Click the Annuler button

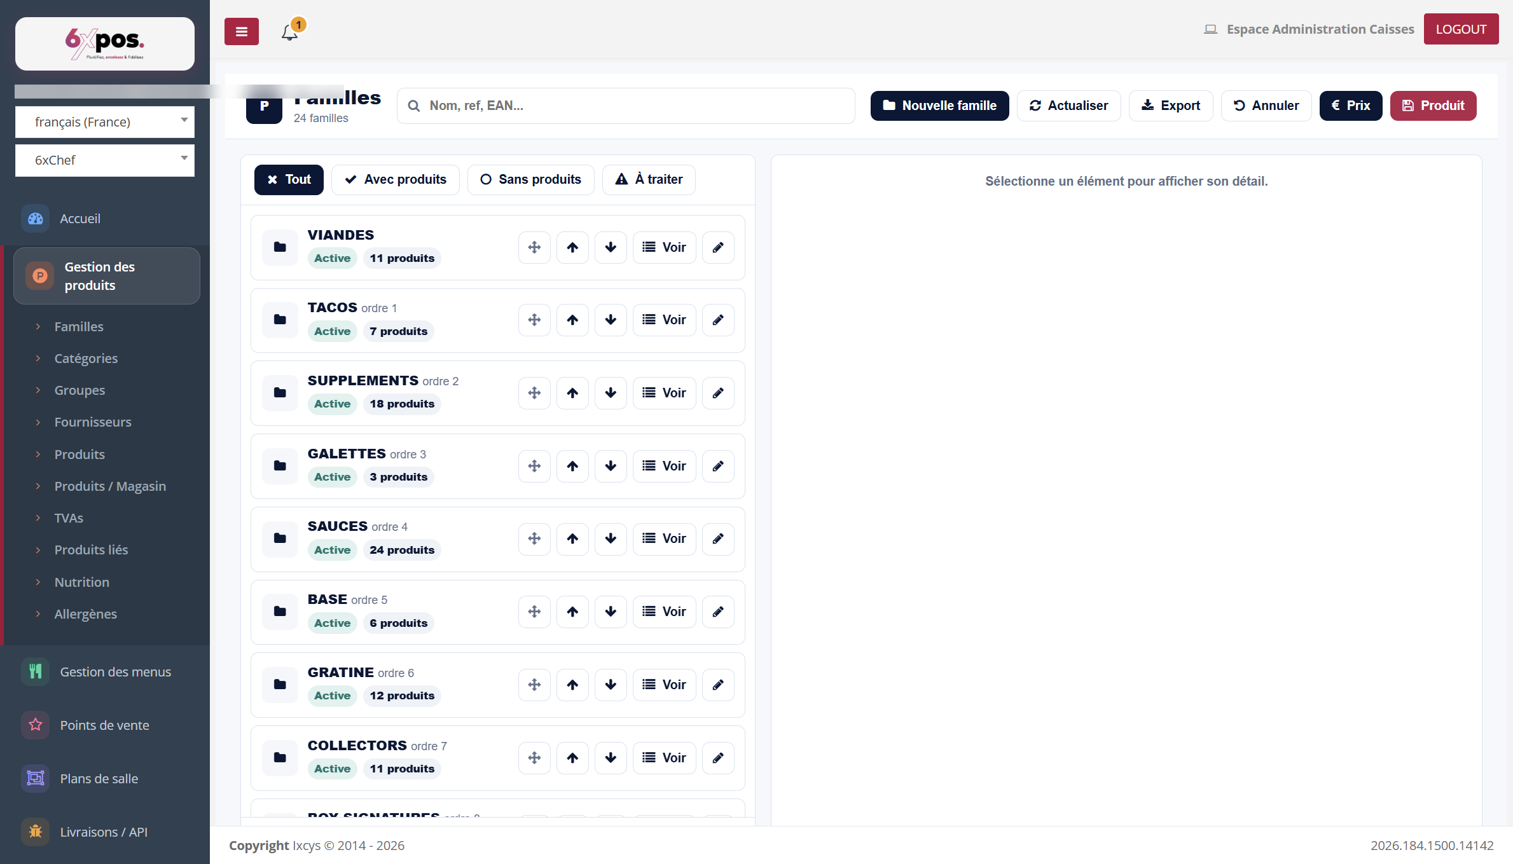click(x=1266, y=106)
